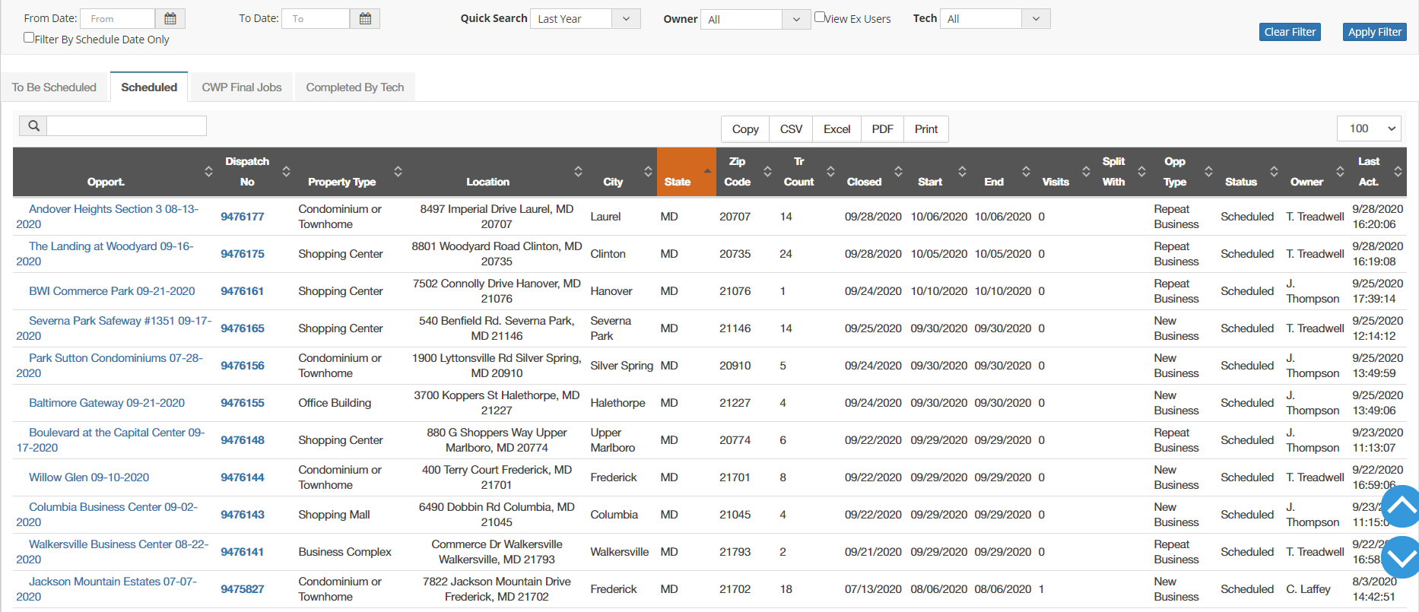The width and height of the screenshot is (1419, 612).
Task: Export the table to Excel
Action: pos(836,129)
